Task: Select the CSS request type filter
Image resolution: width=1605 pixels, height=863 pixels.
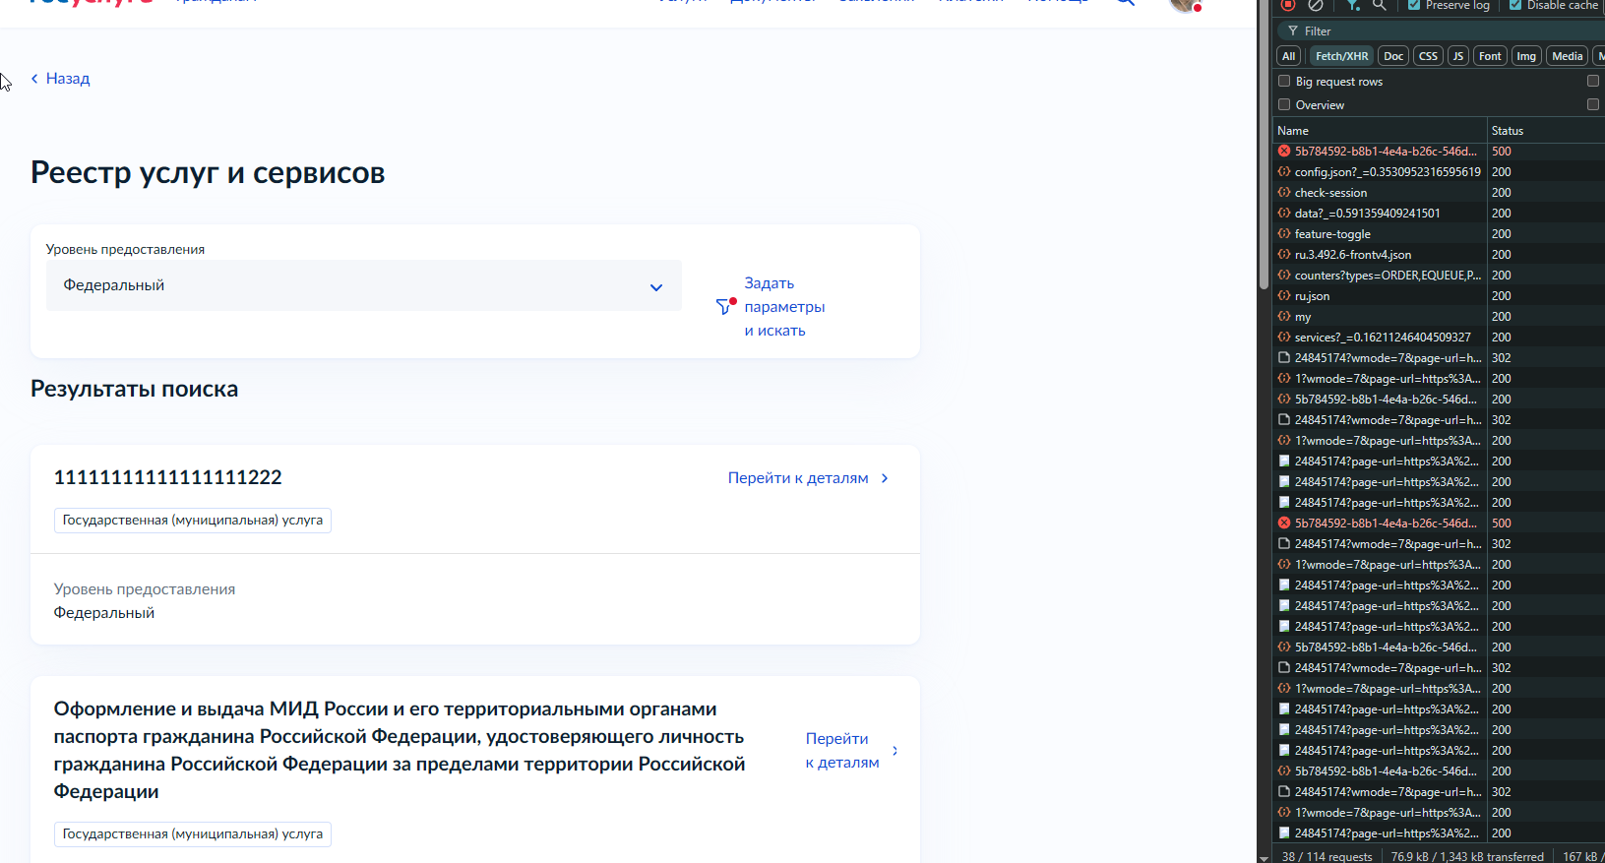Action: point(1428,56)
